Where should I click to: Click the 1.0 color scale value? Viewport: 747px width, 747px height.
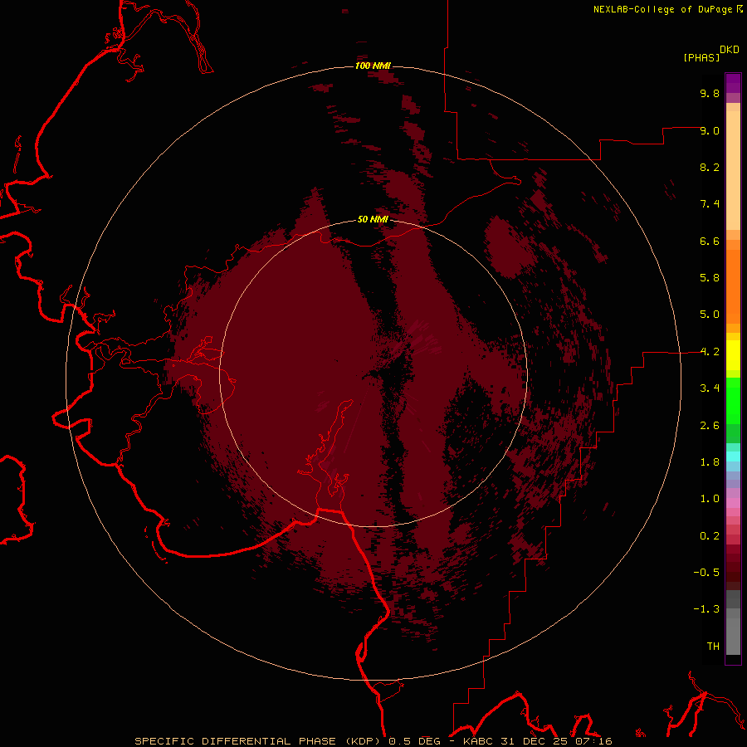coord(710,499)
